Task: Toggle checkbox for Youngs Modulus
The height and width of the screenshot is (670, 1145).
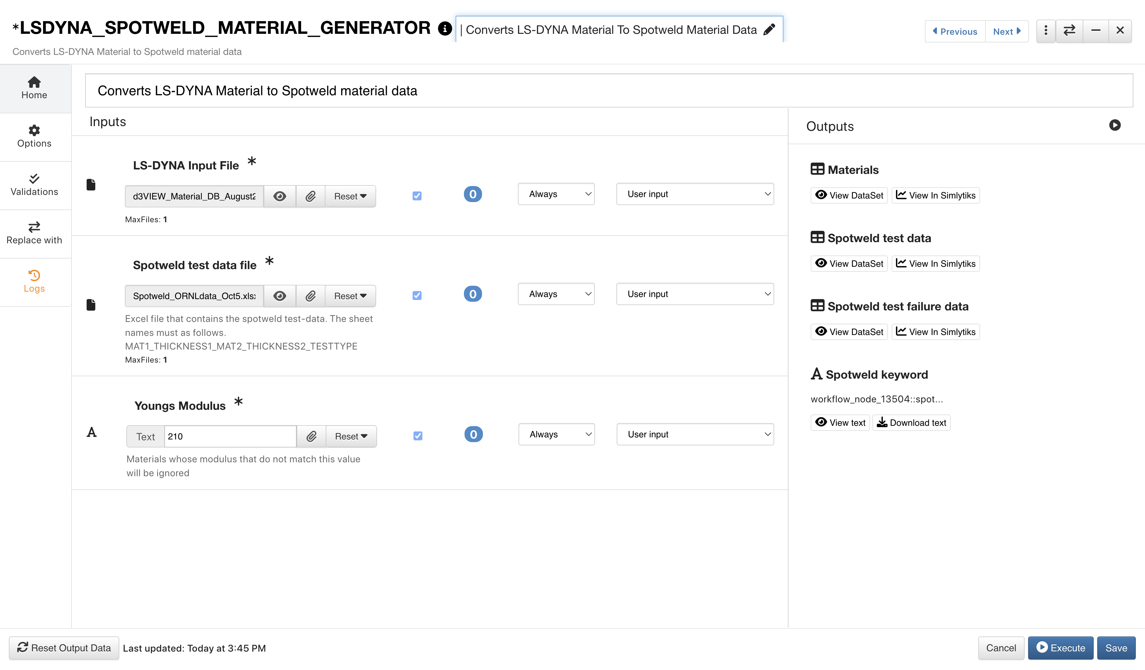Action: pos(418,436)
